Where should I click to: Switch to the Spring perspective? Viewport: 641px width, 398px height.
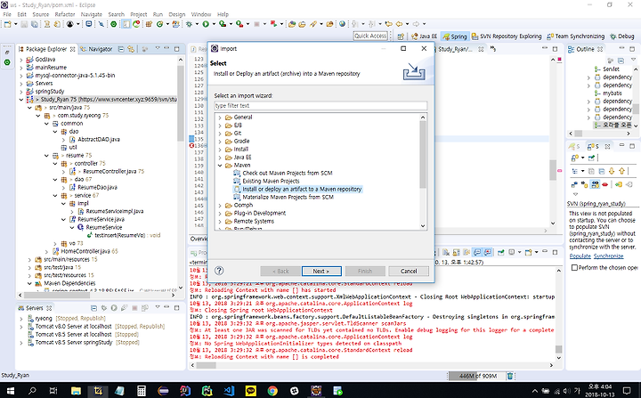point(454,37)
